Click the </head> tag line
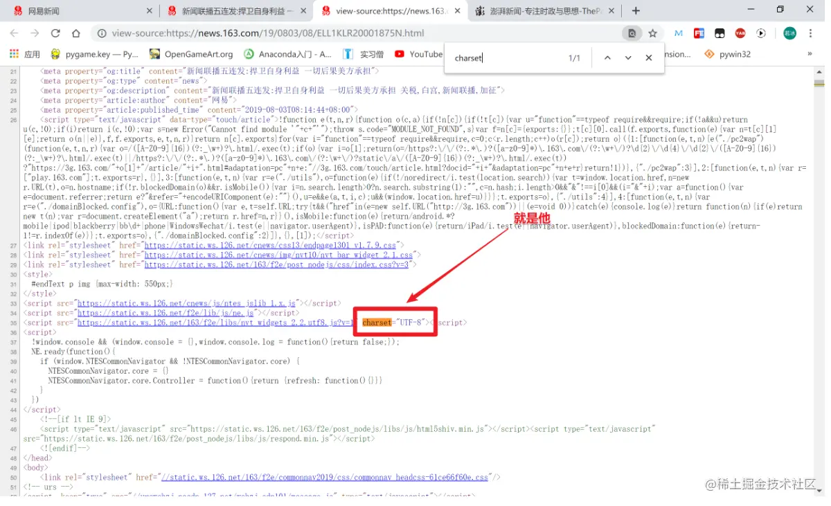 click(37, 458)
